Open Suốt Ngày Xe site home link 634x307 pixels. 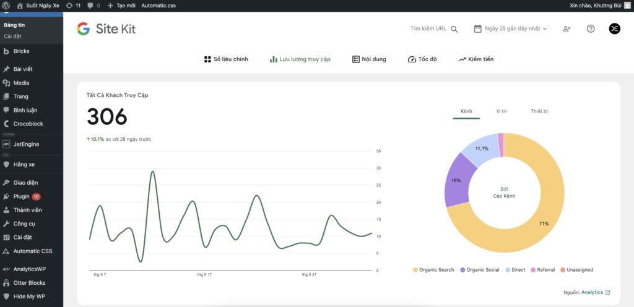pyautogui.click(x=38, y=6)
